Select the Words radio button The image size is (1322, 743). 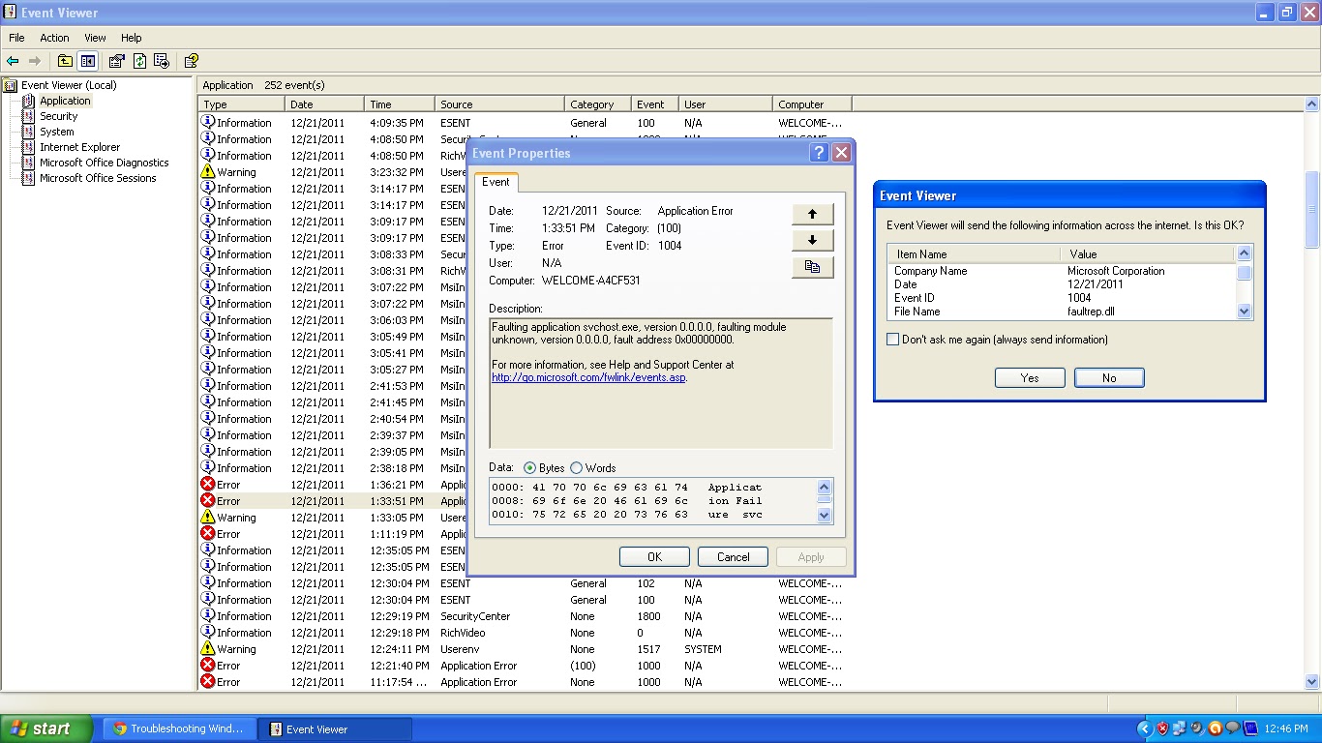pyautogui.click(x=576, y=467)
